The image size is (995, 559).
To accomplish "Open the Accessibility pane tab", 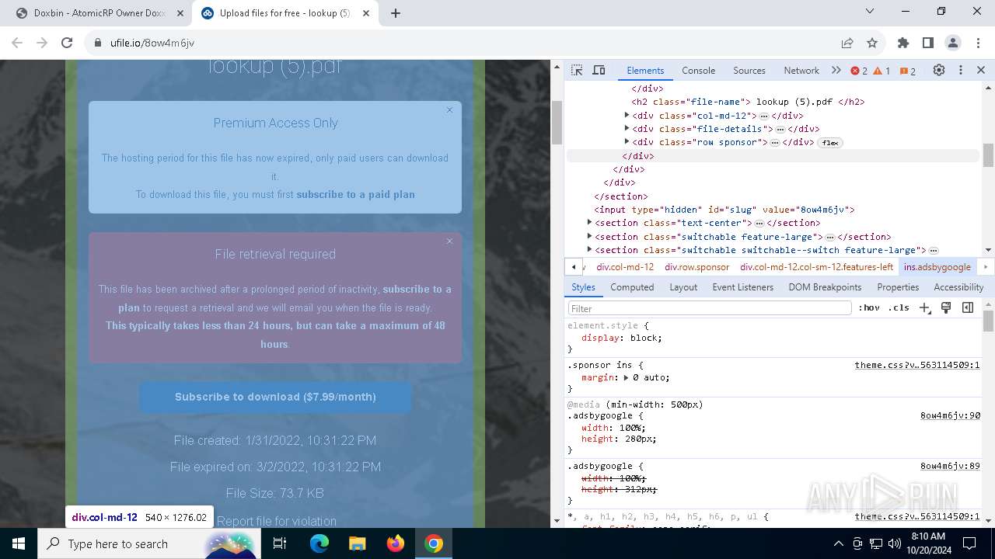I will click(958, 287).
